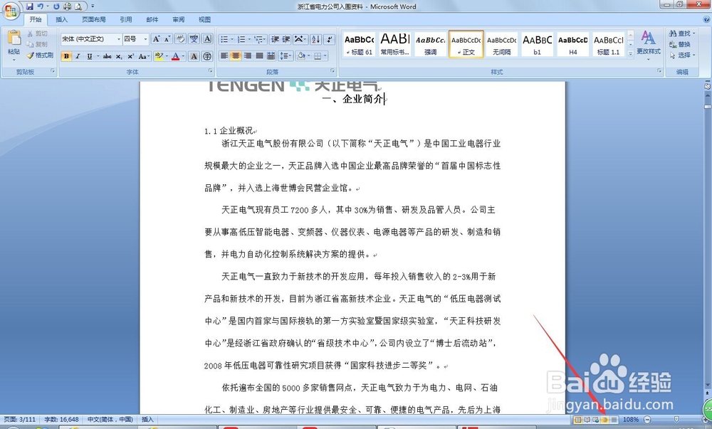
Task: Toggle italic formatting
Action: (78, 56)
